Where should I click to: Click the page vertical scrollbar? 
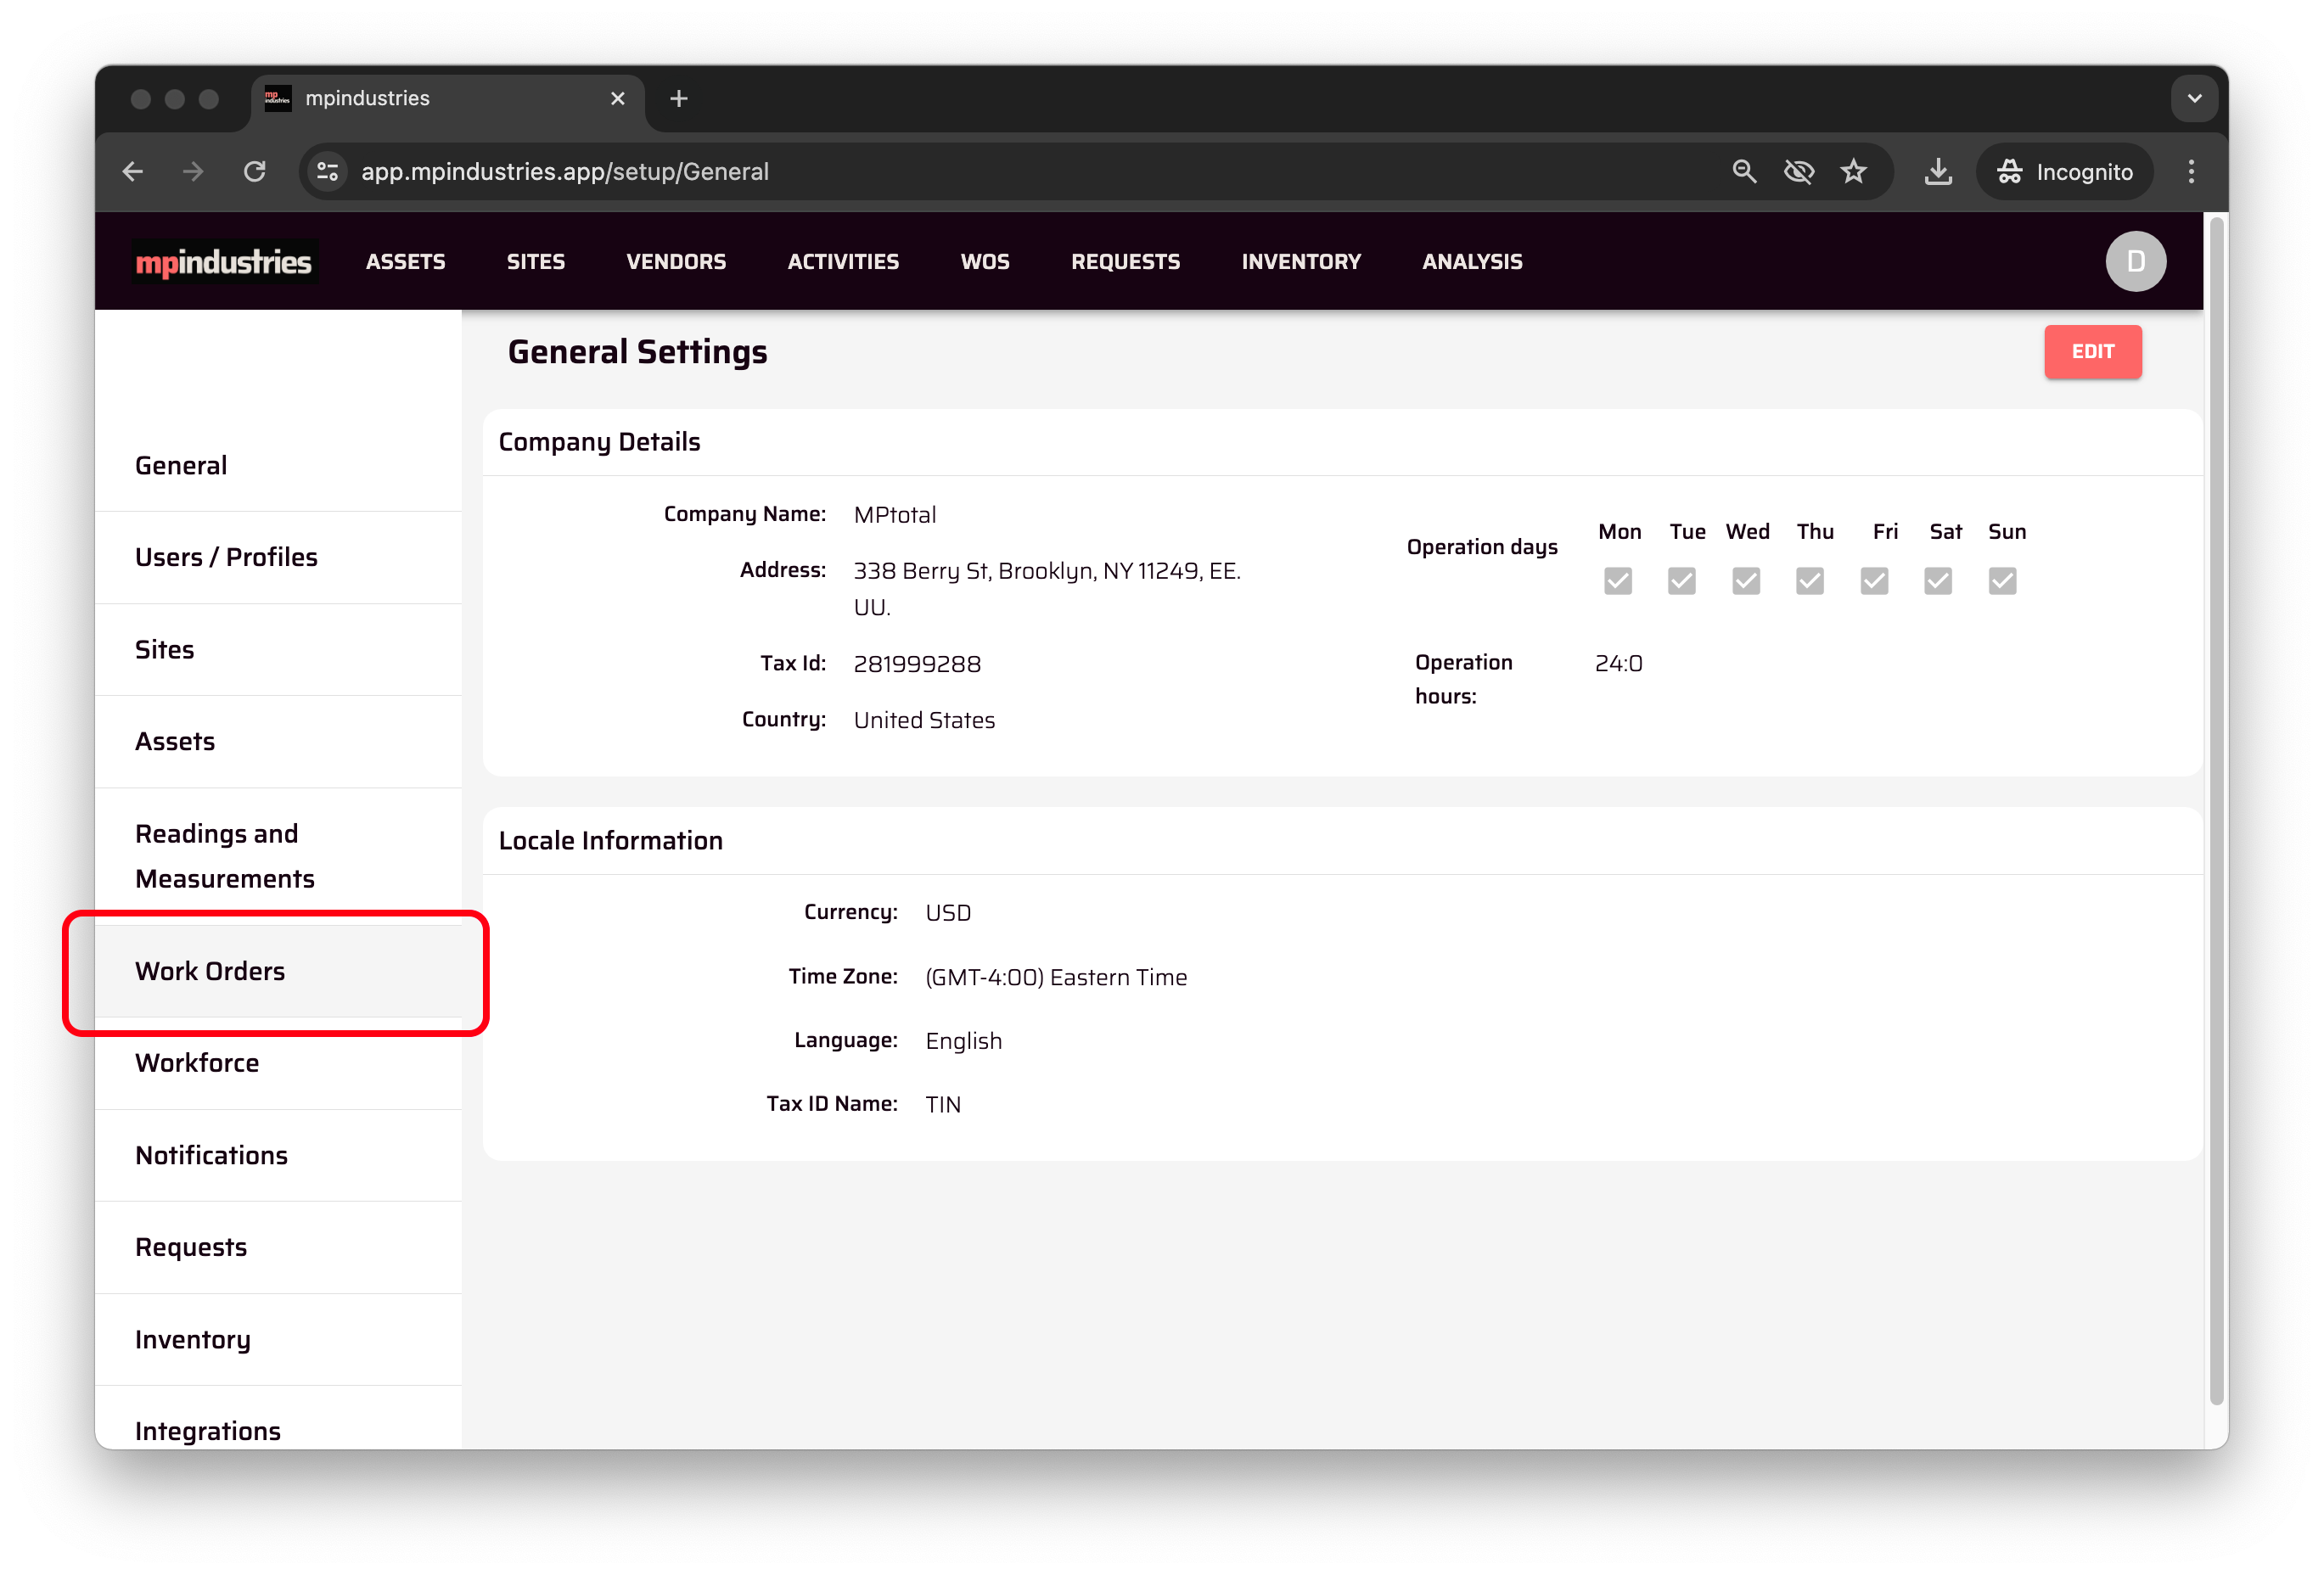(2215, 810)
